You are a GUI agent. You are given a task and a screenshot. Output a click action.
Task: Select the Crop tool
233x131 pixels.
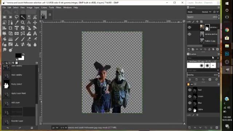pyautogui.click(x=11, y=28)
